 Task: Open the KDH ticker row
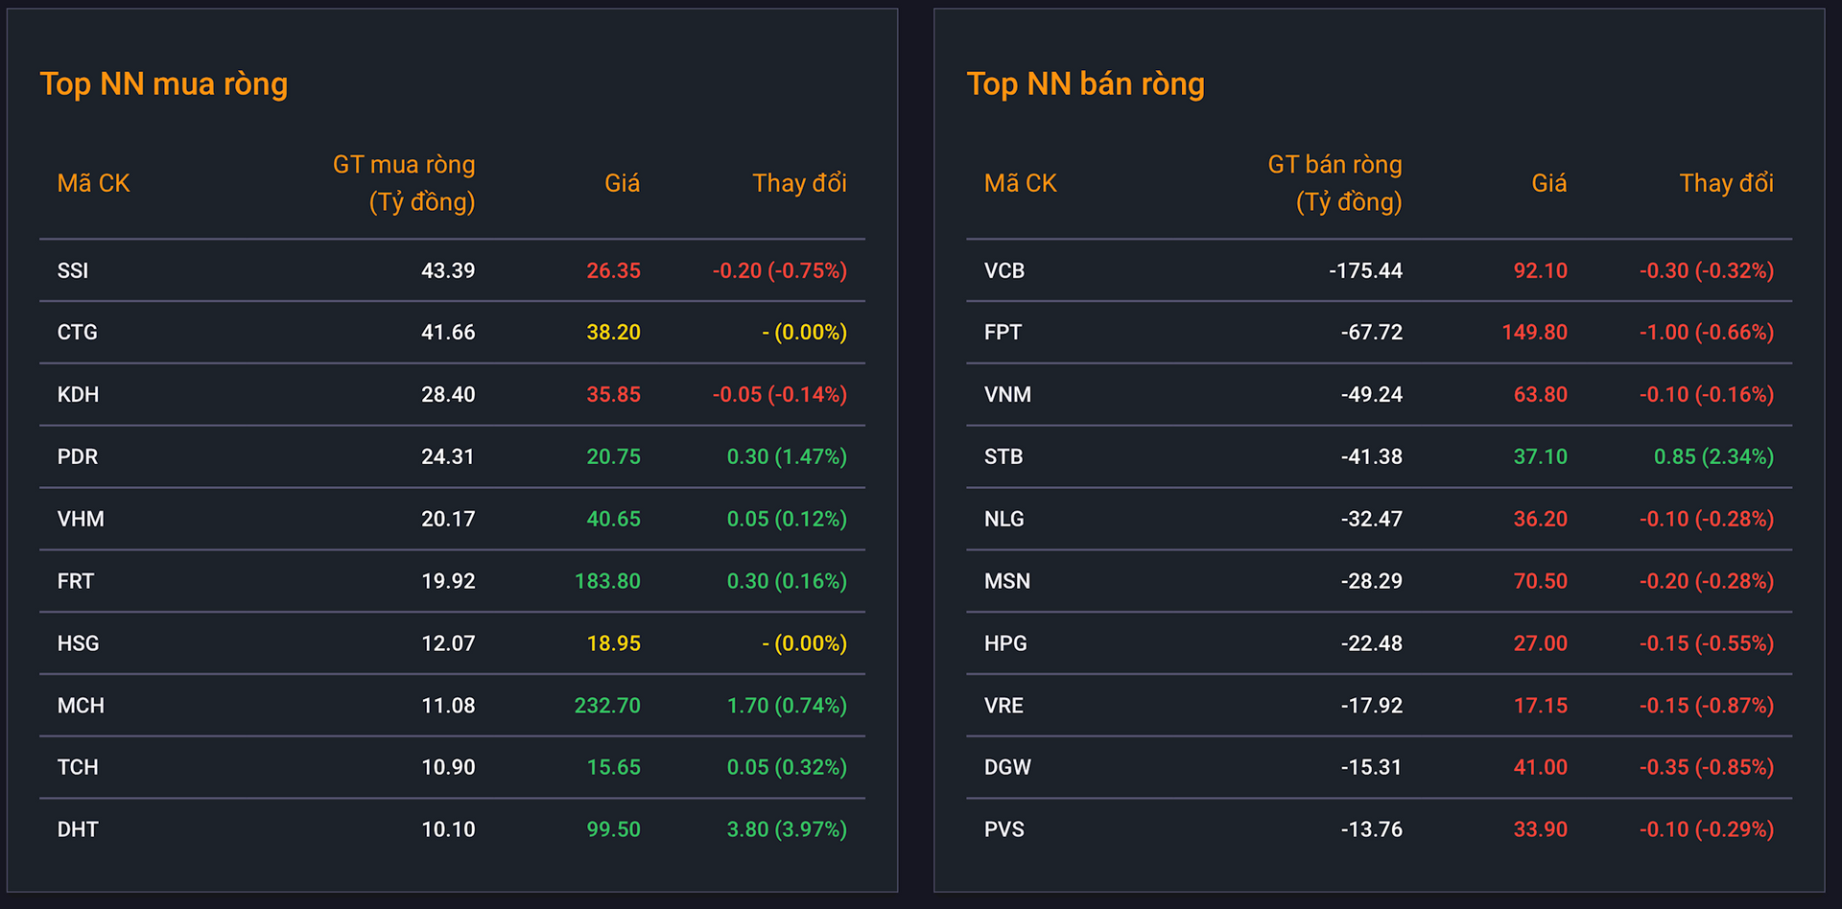tap(452, 394)
